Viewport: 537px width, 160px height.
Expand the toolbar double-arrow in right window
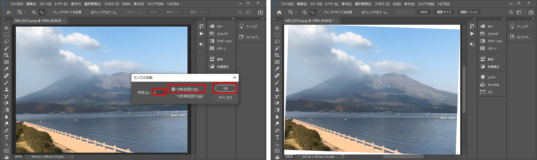click(274, 19)
